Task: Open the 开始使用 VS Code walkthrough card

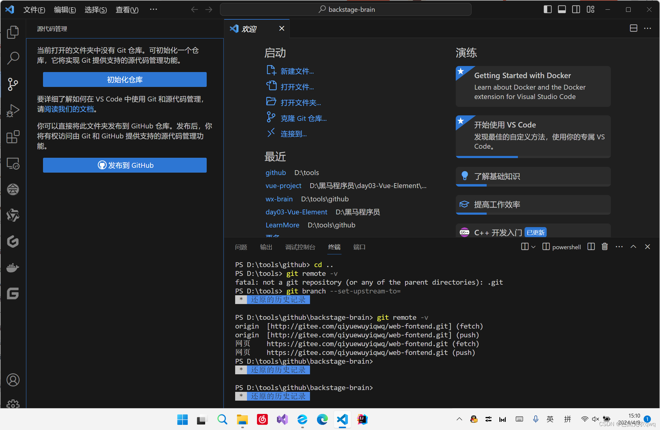Action: click(533, 135)
